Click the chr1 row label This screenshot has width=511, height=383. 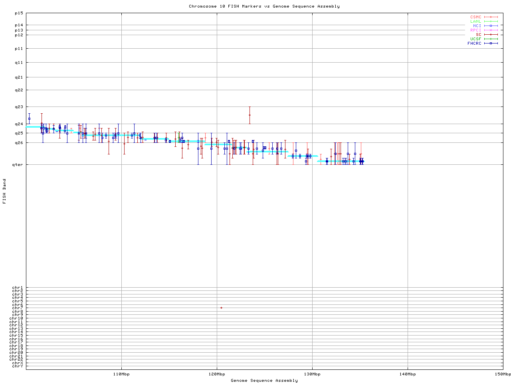[x=18, y=288]
